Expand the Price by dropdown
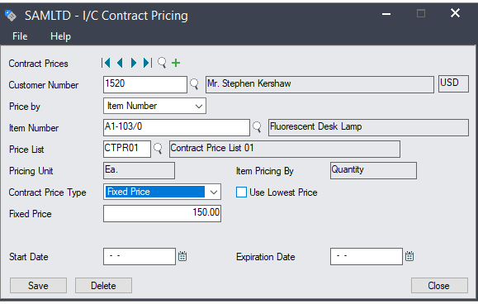 199,106
